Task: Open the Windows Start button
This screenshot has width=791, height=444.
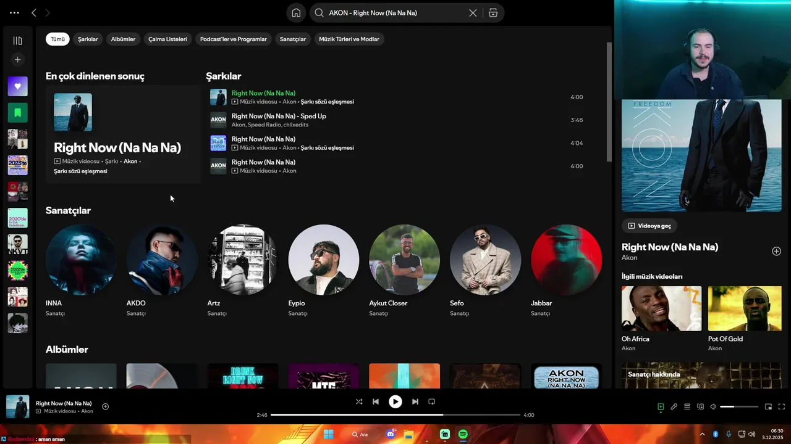Action: click(x=328, y=434)
